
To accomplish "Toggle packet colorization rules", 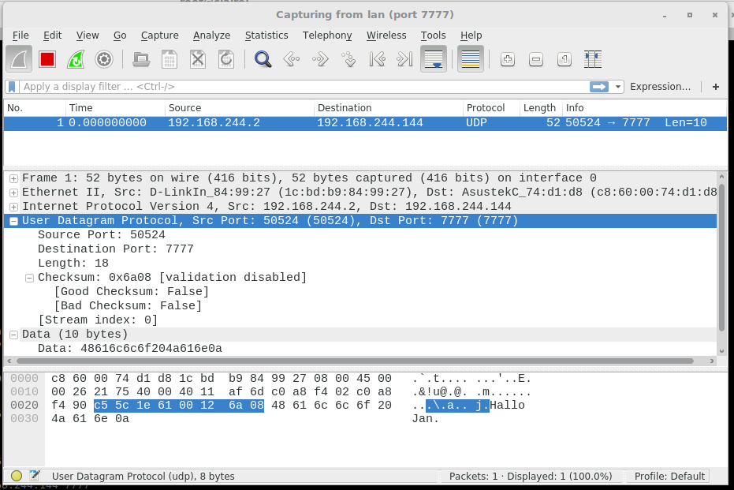I will [x=471, y=59].
